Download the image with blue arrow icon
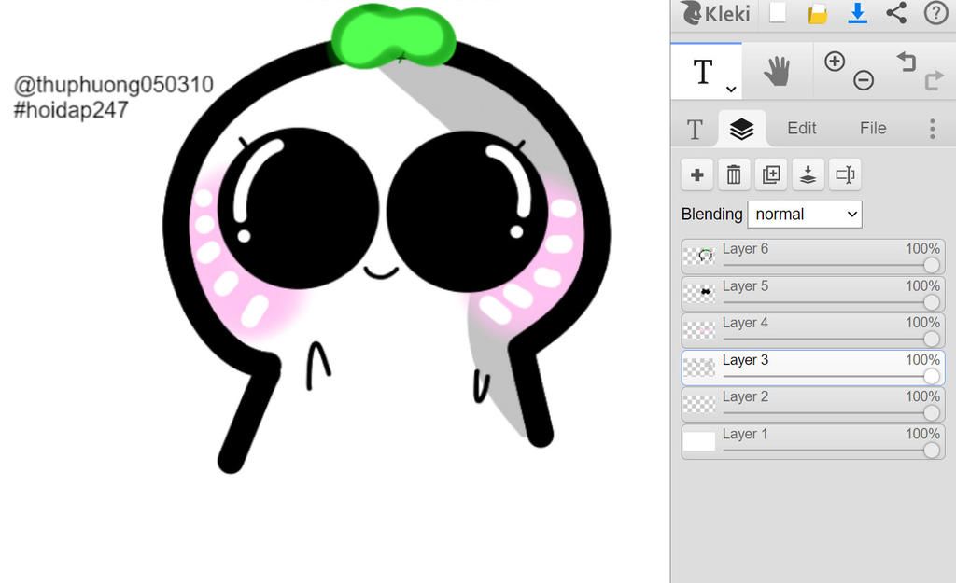Viewport: 956px width, 583px height. pyautogui.click(x=857, y=13)
